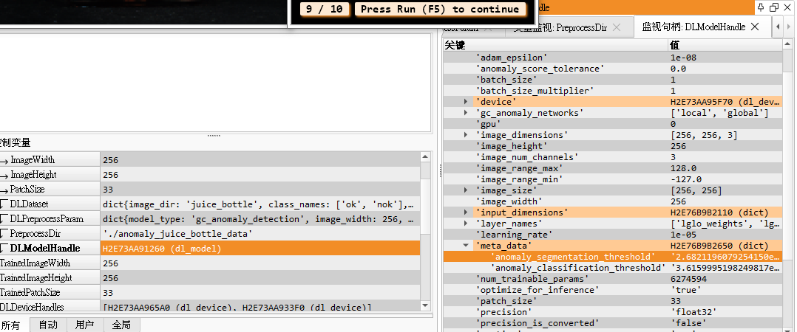Close the DLModelHandle handle inspect tab
Viewport: 797px width, 332px height.
755,27
